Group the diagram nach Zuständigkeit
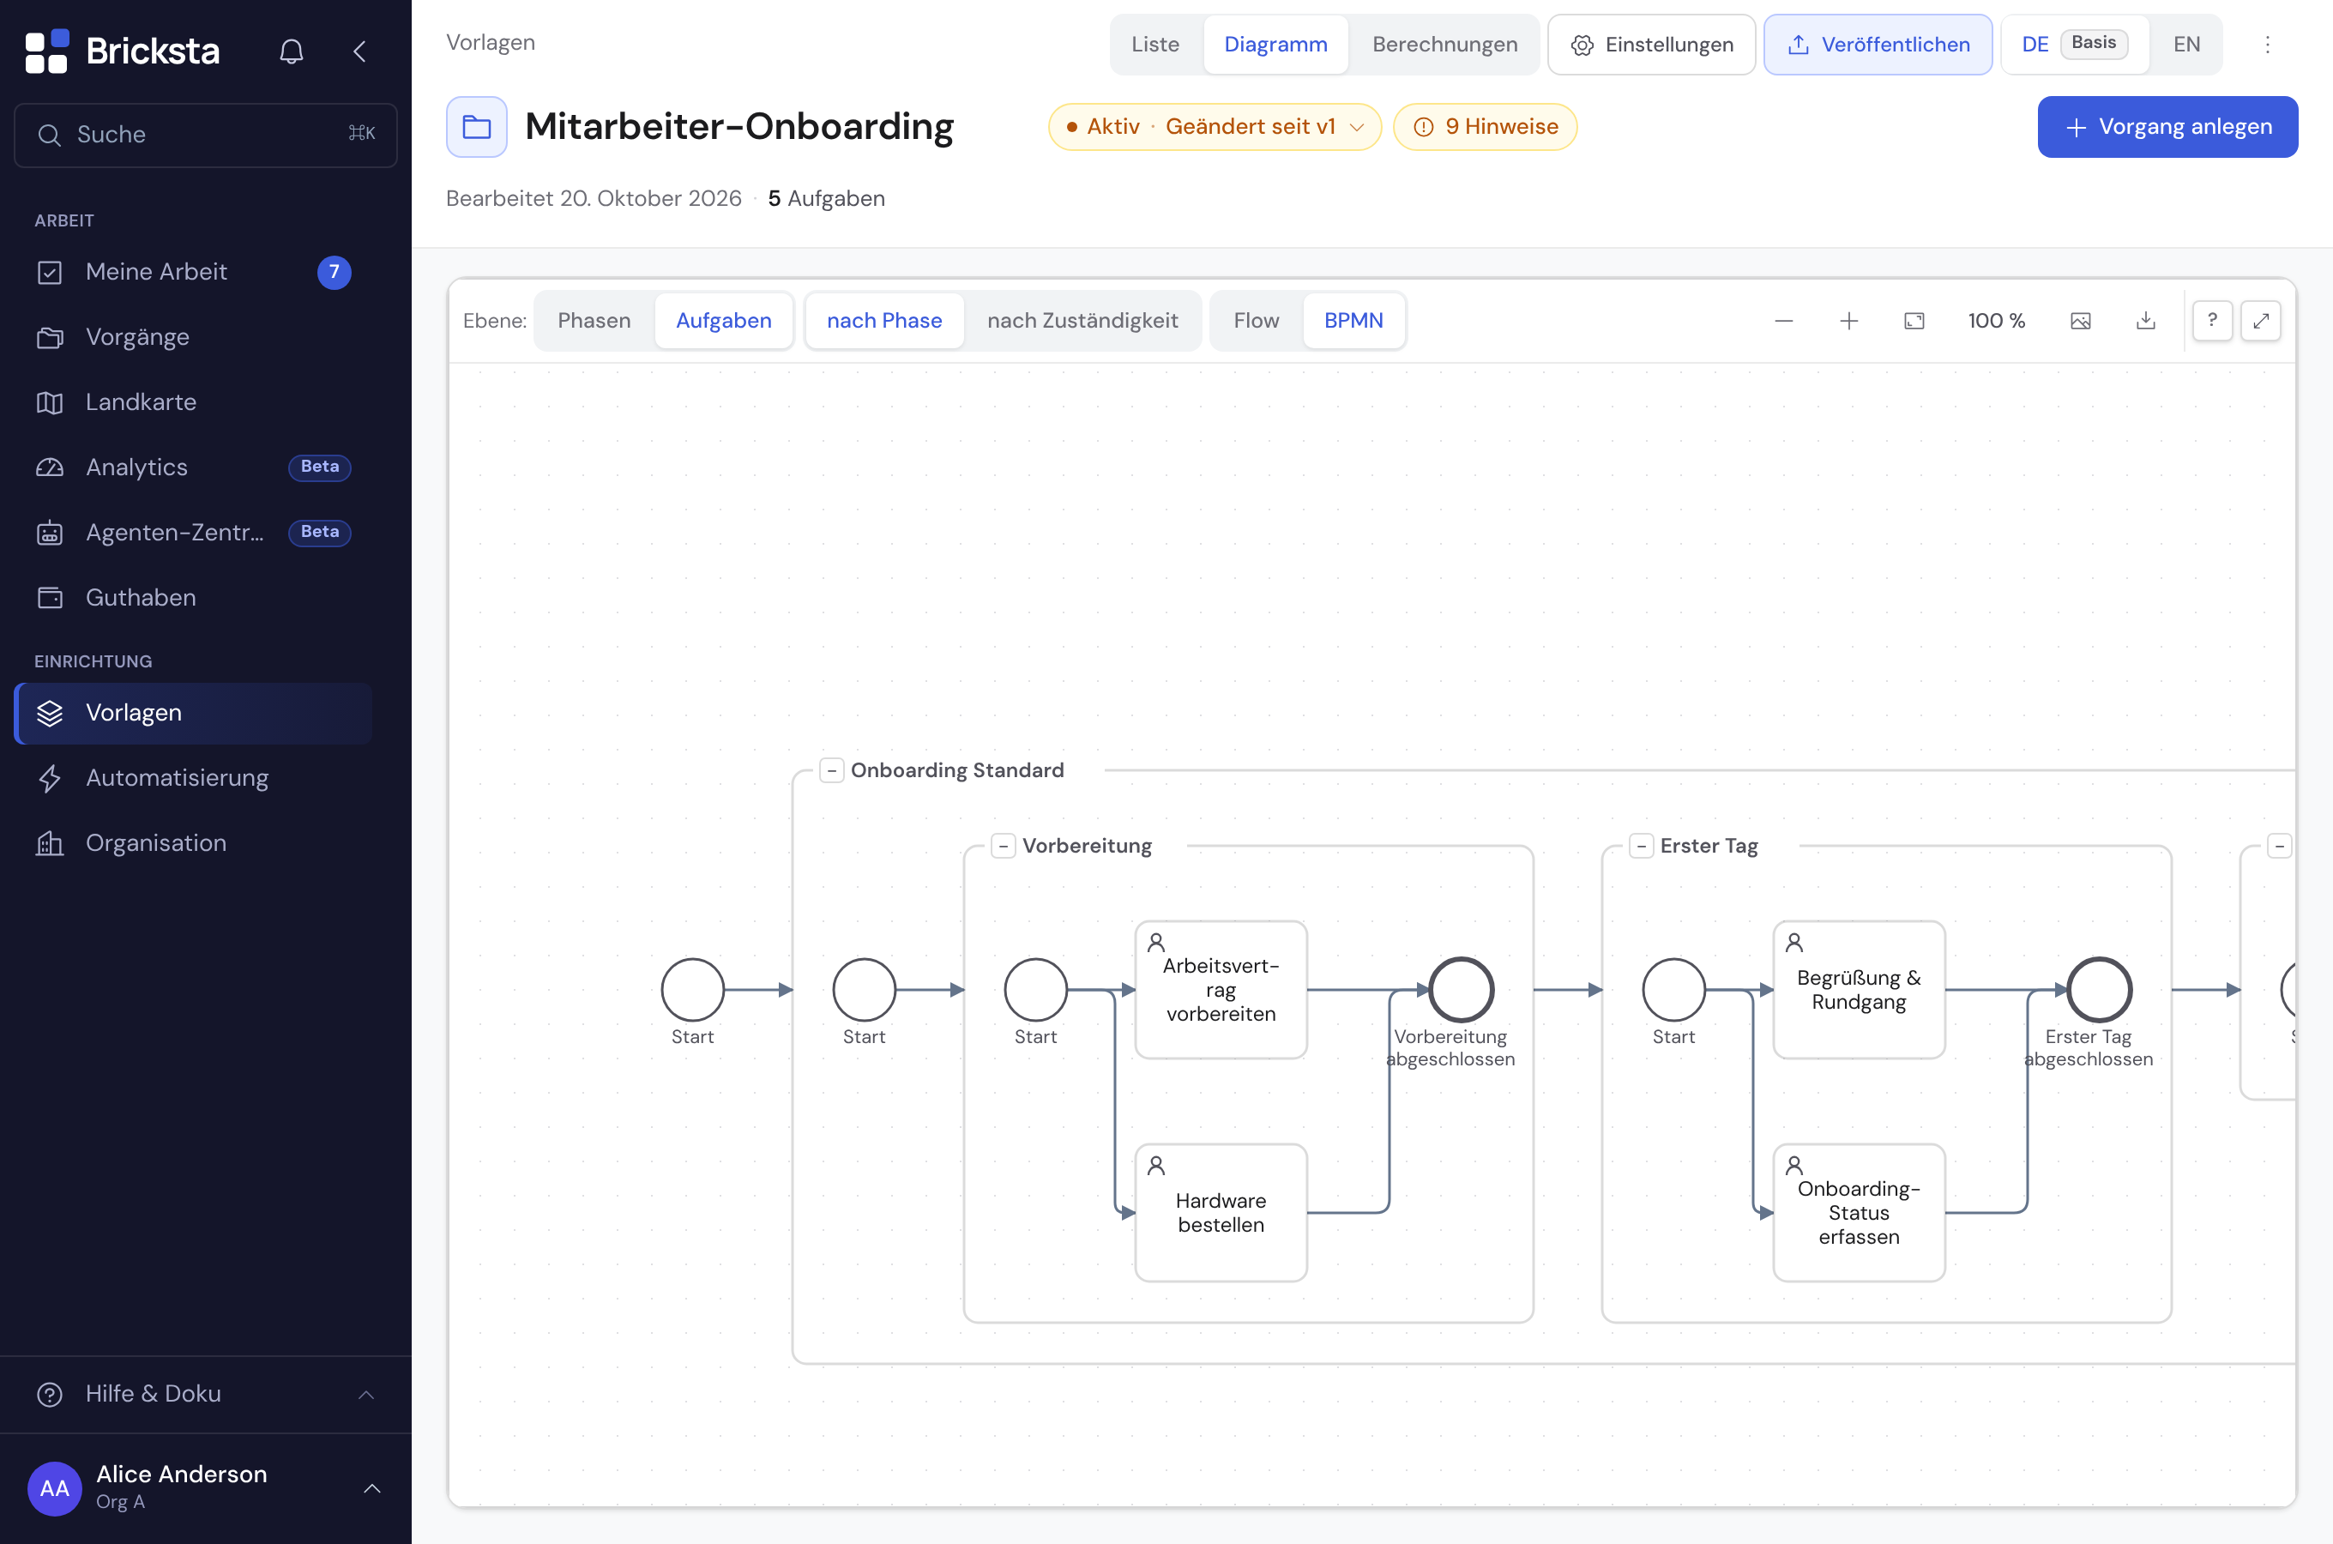 (x=1082, y=321)
